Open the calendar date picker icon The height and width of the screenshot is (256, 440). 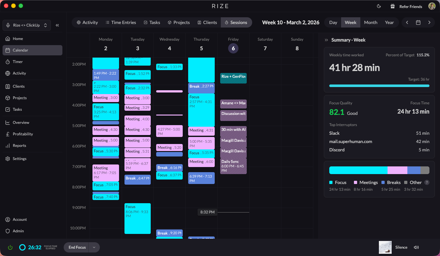pyautogui.click(x=418, y=22)
